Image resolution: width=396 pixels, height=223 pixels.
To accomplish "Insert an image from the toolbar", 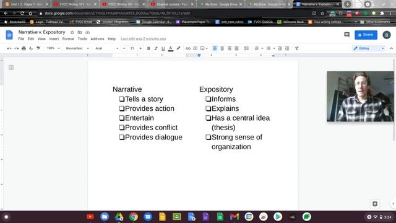I will (202, 48).
